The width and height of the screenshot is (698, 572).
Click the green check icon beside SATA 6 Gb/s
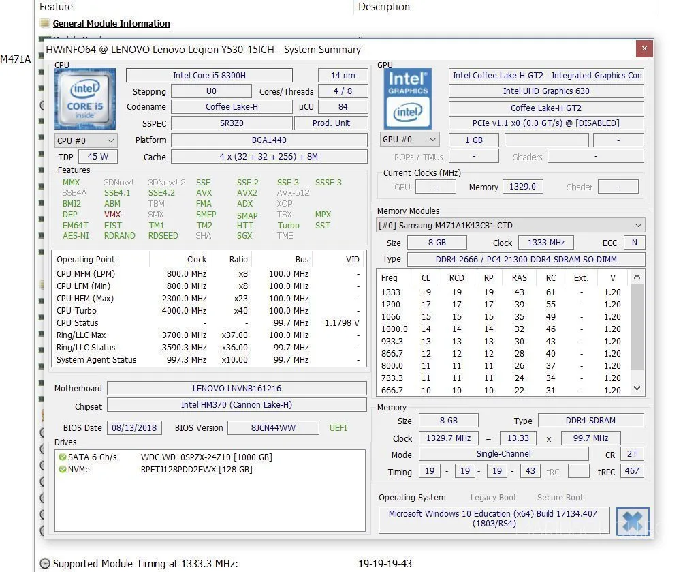63,457
